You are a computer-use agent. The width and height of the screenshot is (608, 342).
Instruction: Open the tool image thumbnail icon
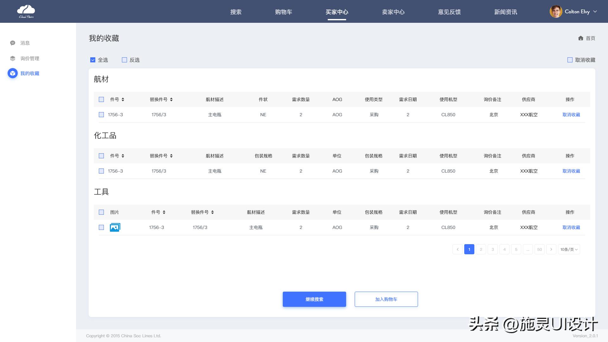[115, 227]
